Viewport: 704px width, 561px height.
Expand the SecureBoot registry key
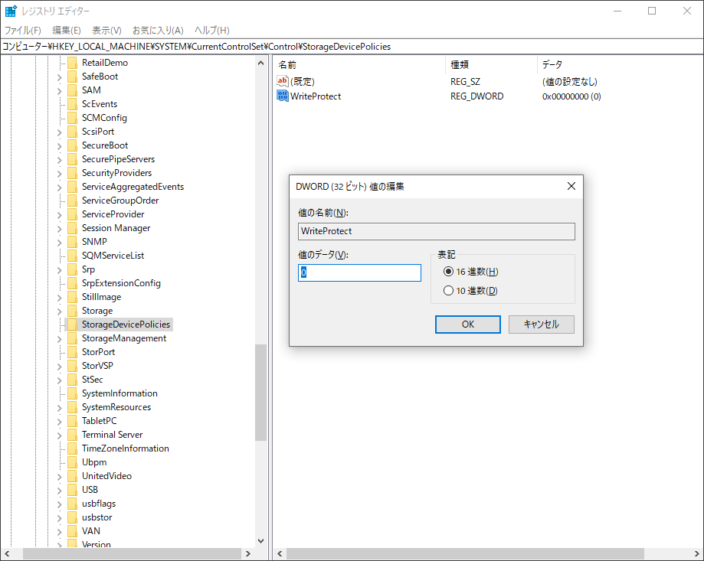60,145
